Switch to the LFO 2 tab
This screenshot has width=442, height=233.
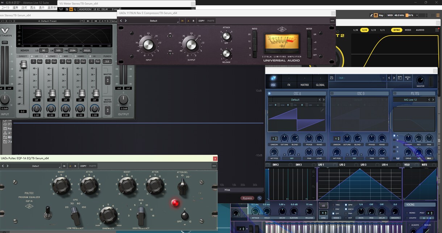pyautogui.click(x=342, y=165)
